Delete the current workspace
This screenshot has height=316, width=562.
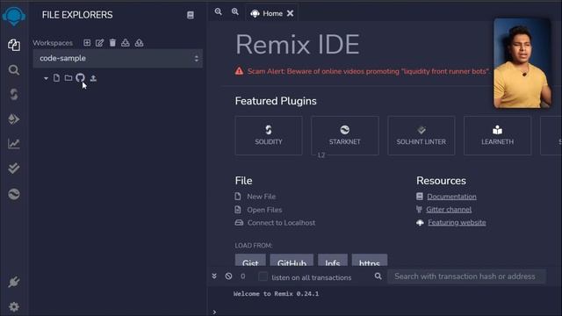pos(112,43)
